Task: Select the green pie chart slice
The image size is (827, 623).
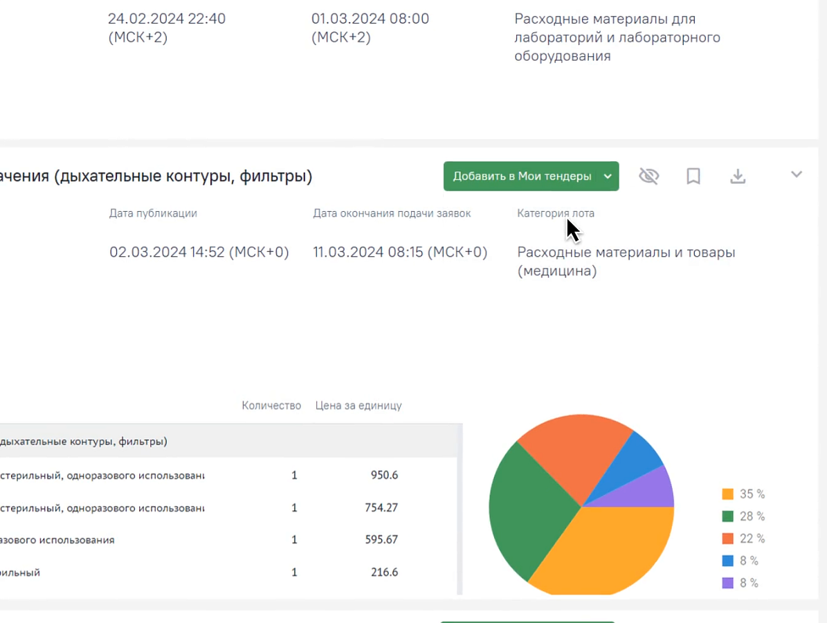Action: (x=527, y=509)
